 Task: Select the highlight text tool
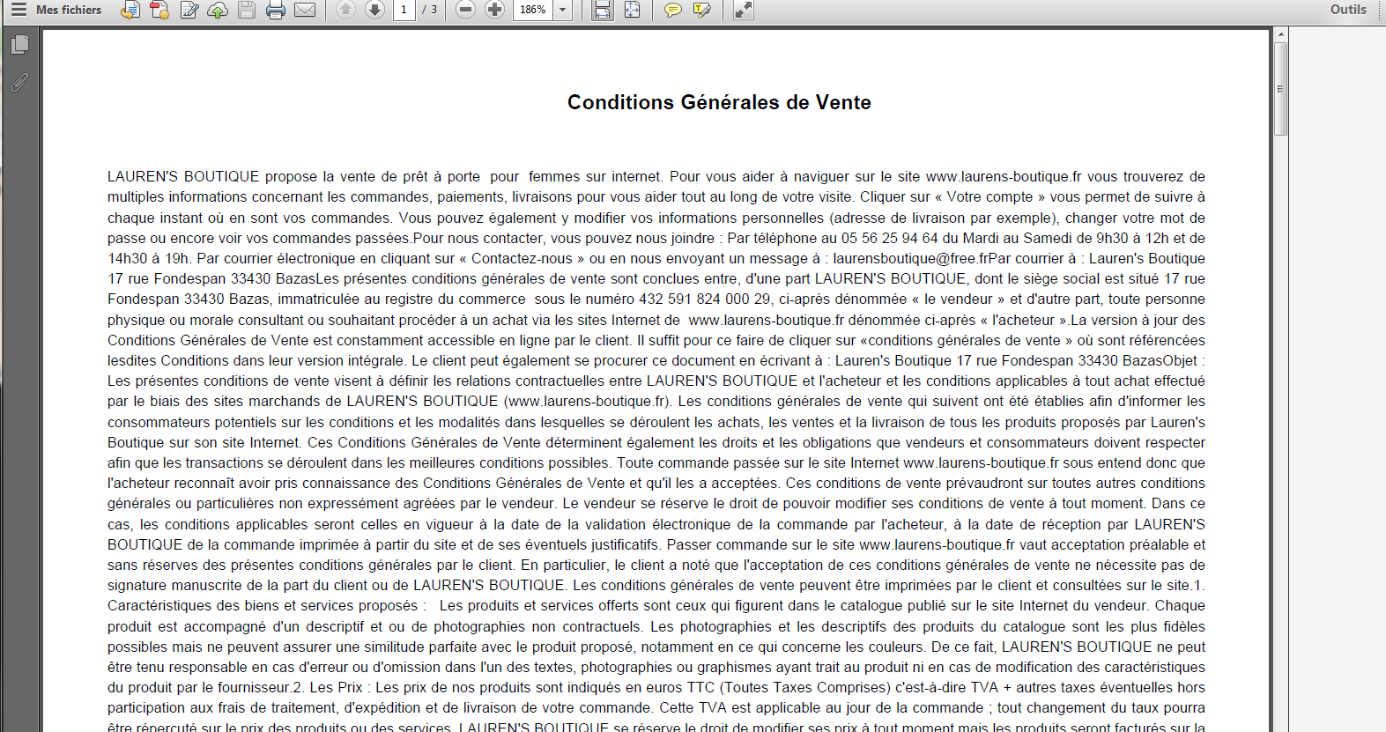[x=701, y=10]
